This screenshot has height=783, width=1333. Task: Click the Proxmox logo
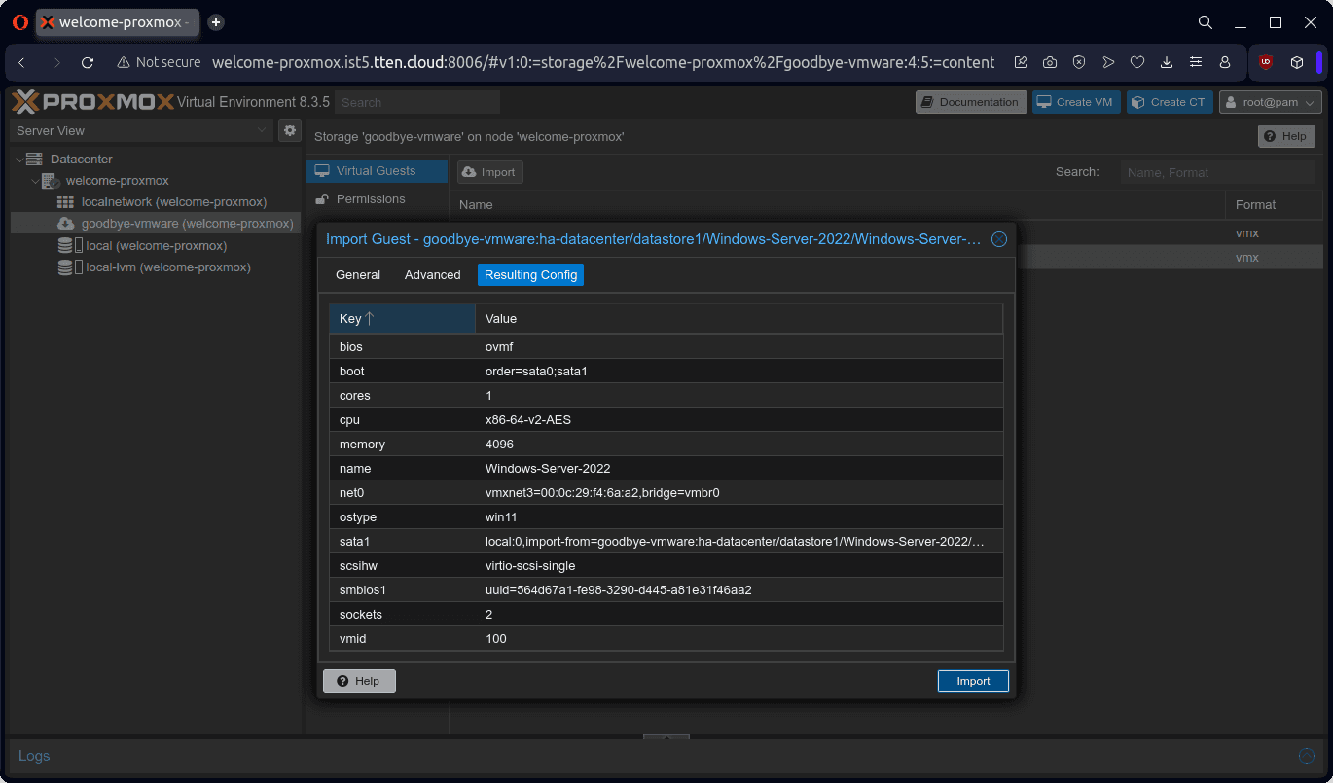(x=92, y=102)
